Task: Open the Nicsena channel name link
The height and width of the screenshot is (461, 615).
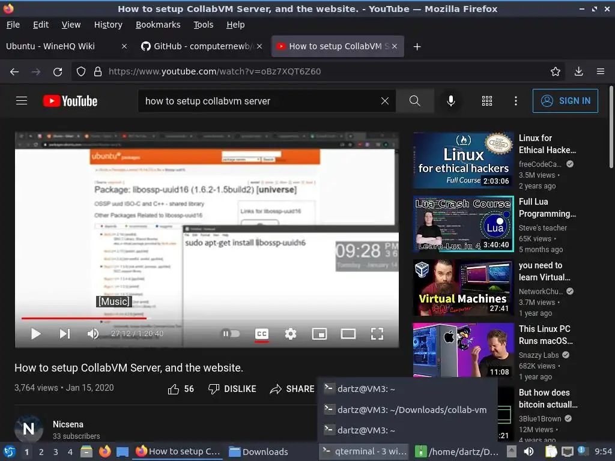Action: [x=68, y=424]
